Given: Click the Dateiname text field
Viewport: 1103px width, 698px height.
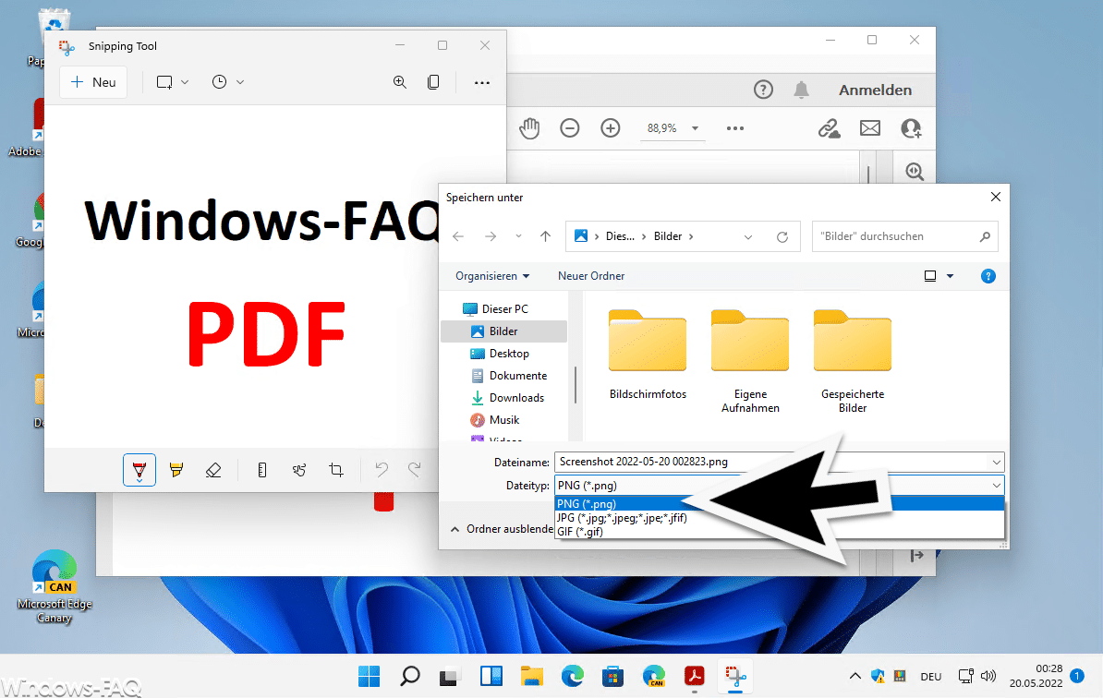Looking at the screenshot, I should (771, 462).
